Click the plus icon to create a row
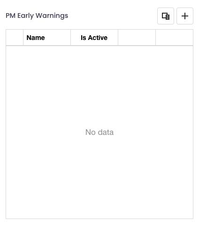 [185, 16]
